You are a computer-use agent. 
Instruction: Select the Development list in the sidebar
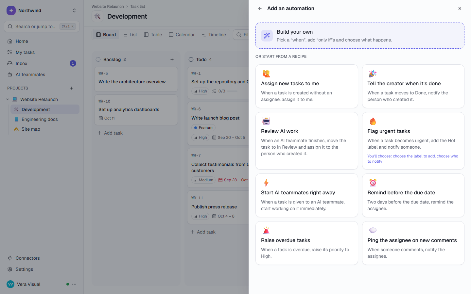pos(45,109)
